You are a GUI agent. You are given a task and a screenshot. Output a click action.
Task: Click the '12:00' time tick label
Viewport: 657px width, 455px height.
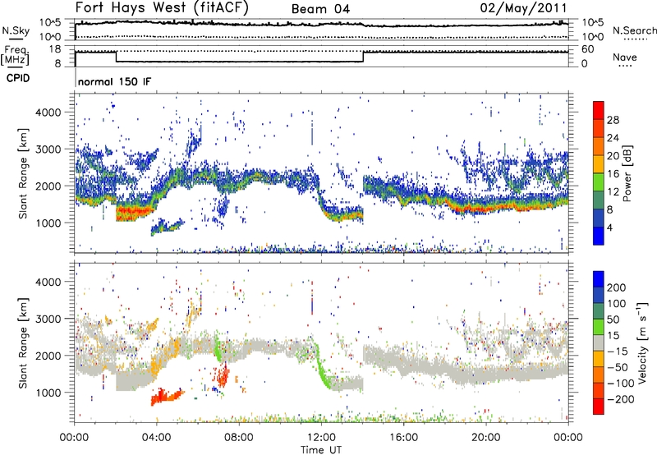click(321, 438)
